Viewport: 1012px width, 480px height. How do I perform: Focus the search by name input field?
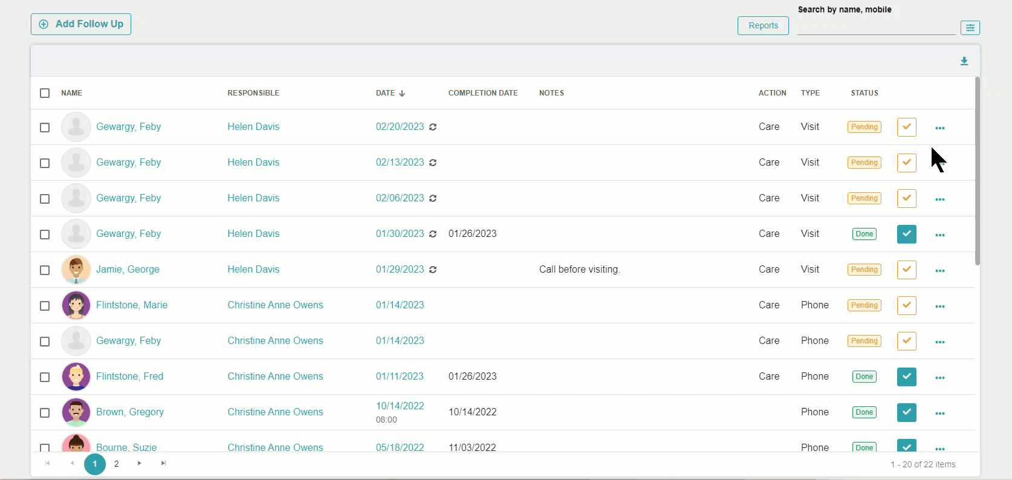(x=875, y=27)
